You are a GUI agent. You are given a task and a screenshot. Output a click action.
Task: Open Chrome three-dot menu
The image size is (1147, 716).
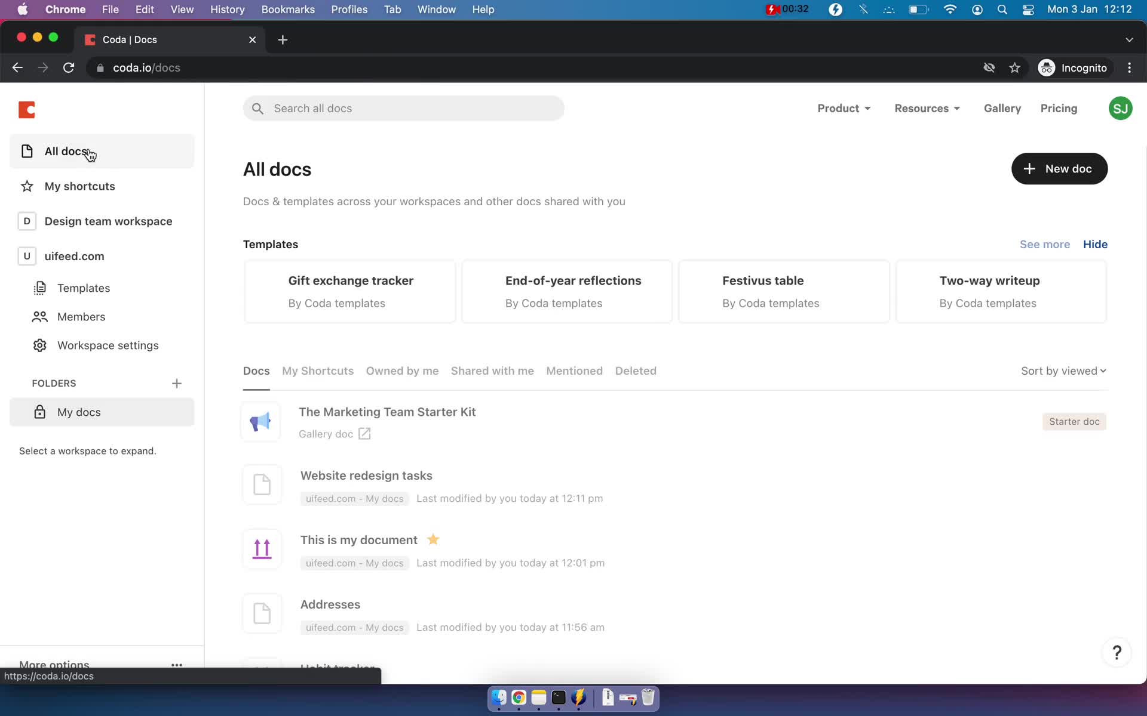point(1129,68)
